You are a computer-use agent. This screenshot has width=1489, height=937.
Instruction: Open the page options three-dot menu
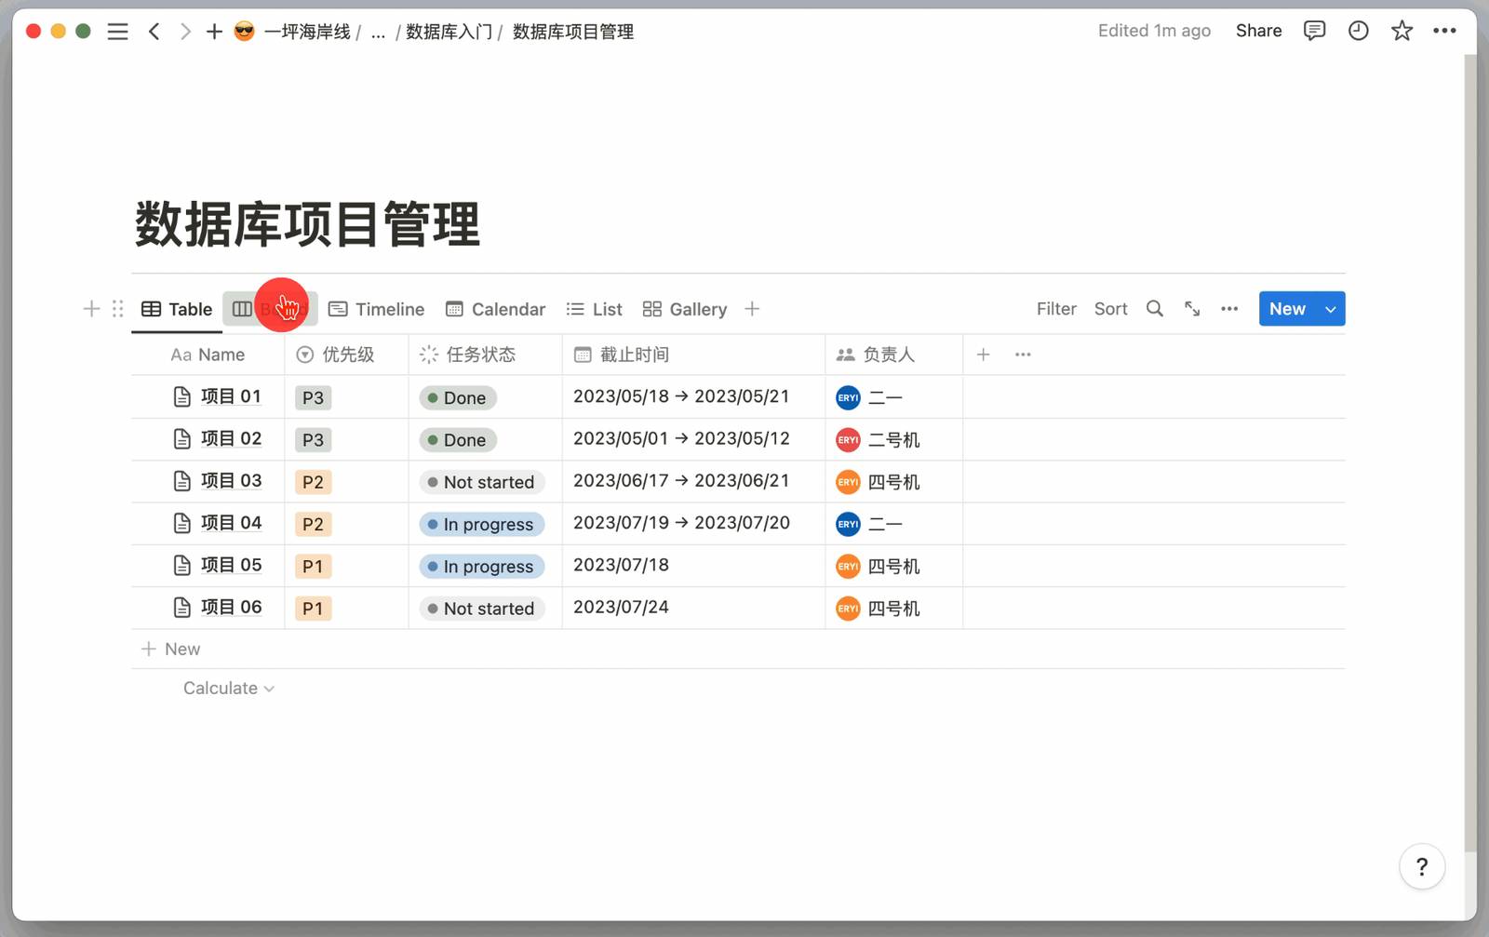(1444, 31)
